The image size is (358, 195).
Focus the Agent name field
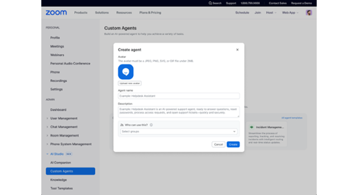click(179, 96)
